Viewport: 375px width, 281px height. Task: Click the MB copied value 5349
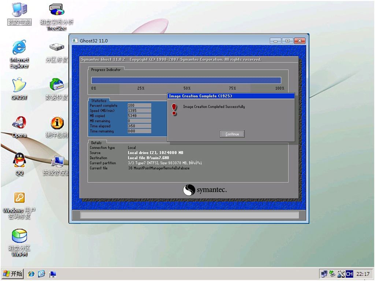coord(139,116)
